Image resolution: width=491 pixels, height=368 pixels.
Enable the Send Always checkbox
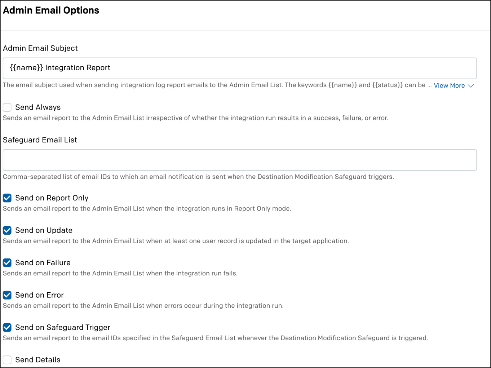(x=7, y=107)
